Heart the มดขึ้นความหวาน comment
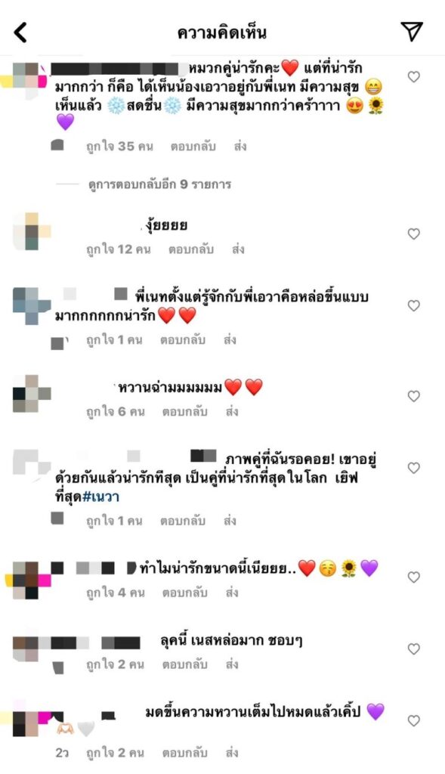Viewport: 445px width, 774px height. (x=413, y=720)
